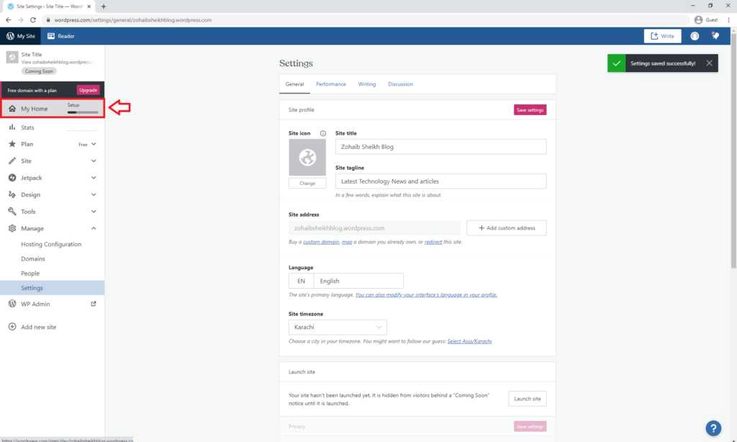Click the Design brush icon

(x=12, y=194)
